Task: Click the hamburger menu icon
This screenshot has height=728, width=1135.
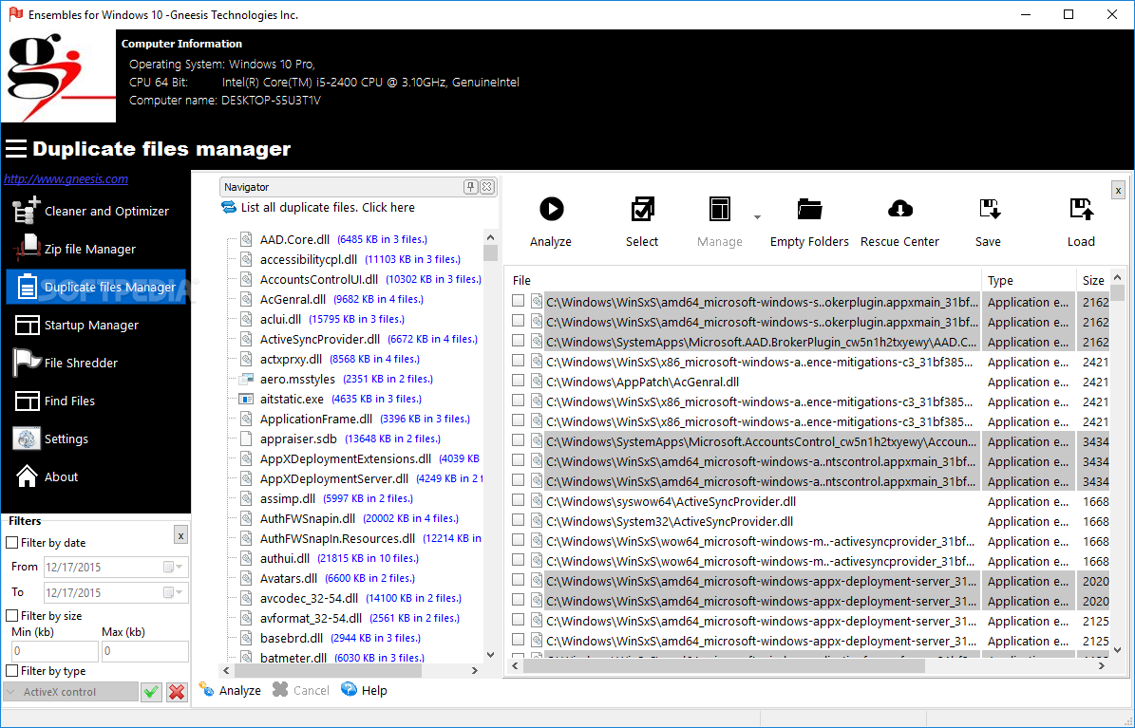Action: (x=16, y=148)
